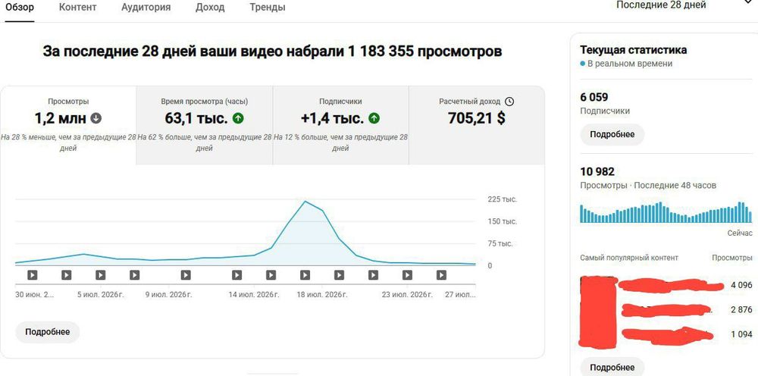Click the Просмотры · Последние 48 часов caption
758x376 pixels.
[648, 186]
